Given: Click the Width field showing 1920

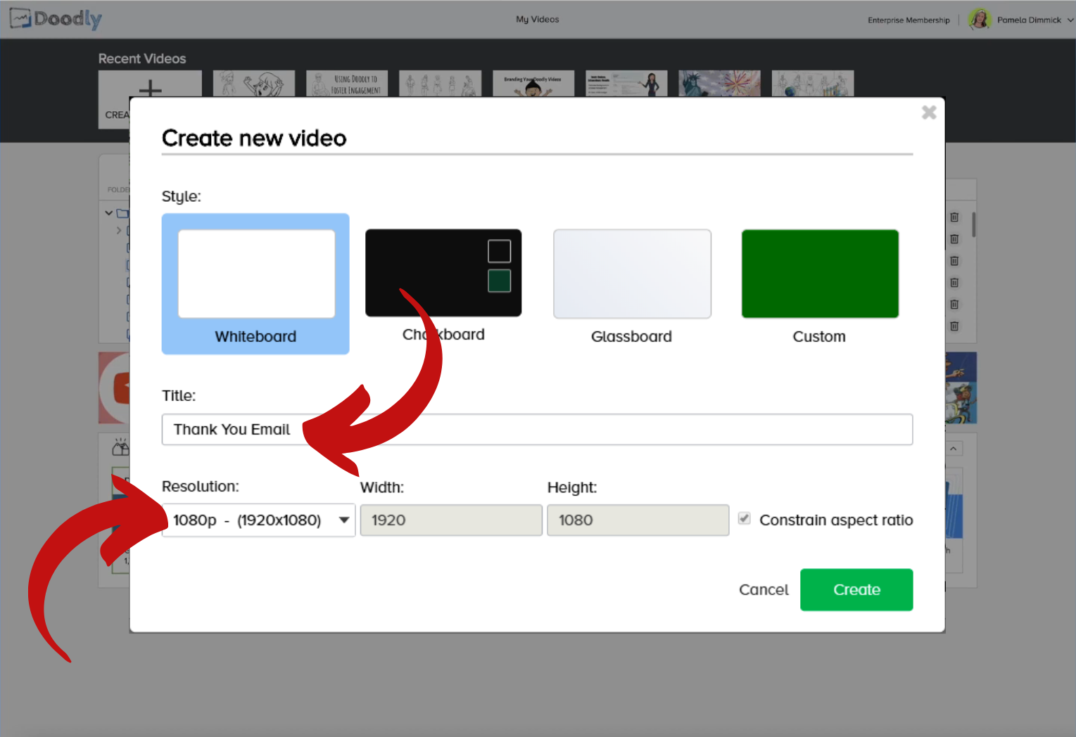Looking at the screenshot, I should (451, 520).
